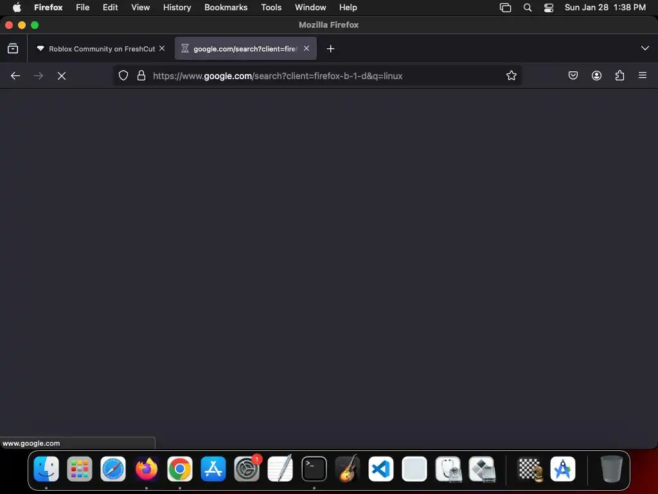List all tabs dropdown arrow
The width and height of the screenshot is (658, 494).
pyautogui.click(x=645, y=48)
